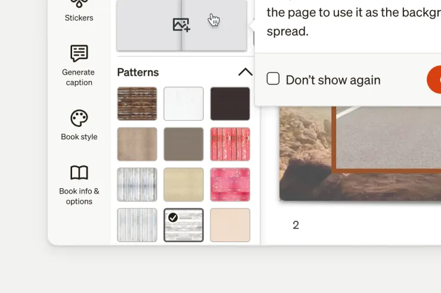The height and width of the screenshot is (293, 441).
Task: Select the plain white pattern
Action: [184, 104]
